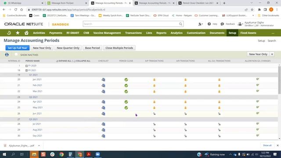Click the New Quarter Only button
This screenshot has height=158, width=281.
[68, 48]
